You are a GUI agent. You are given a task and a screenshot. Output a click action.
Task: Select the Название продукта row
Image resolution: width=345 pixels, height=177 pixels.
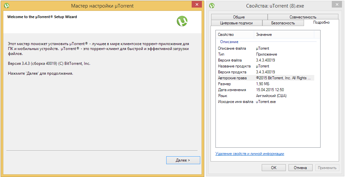pos(265,66)
